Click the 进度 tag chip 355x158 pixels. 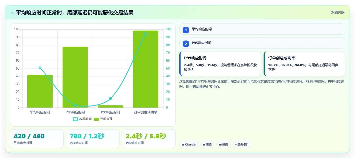(x=223, y=144)
